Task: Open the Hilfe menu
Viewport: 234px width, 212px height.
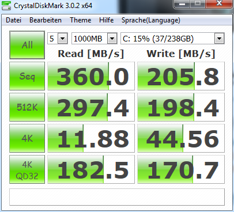Action: pyautogui.click(x=107, y=20)
